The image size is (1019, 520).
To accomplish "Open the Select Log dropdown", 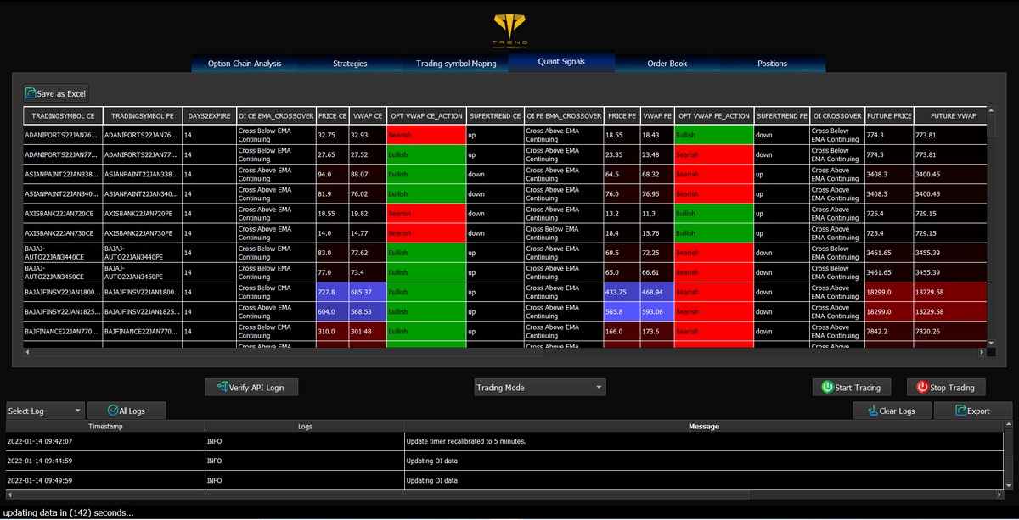I will tap(45, 411).
